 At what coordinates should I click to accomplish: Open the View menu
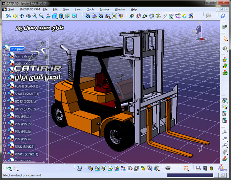click(66, 9)
